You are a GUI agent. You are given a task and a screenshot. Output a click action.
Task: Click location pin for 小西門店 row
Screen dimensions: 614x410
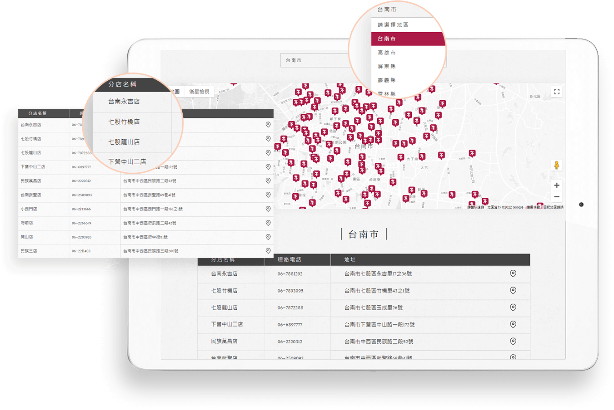pyautogui.click(x=268, y=209)
